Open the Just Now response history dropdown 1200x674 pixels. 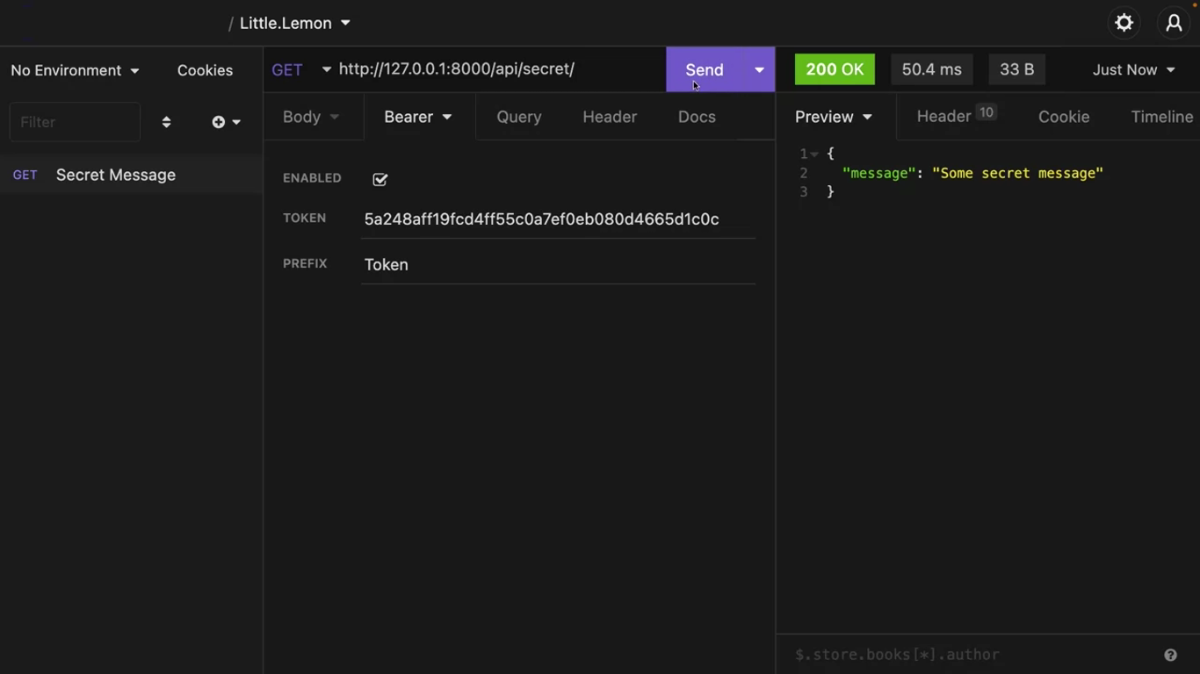(x=1133, y=69)
